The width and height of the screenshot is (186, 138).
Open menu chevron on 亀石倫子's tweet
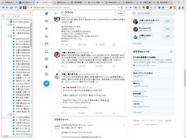pos(124,74)
